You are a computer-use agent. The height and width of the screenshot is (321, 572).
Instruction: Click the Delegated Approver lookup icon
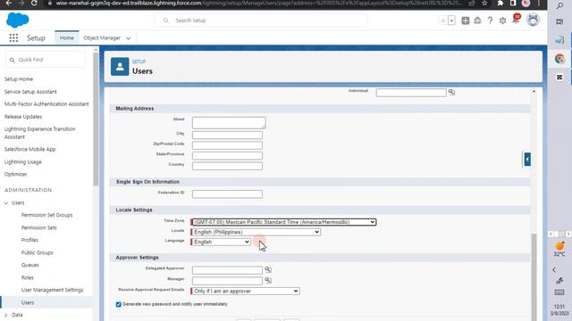tap(268, 269)
